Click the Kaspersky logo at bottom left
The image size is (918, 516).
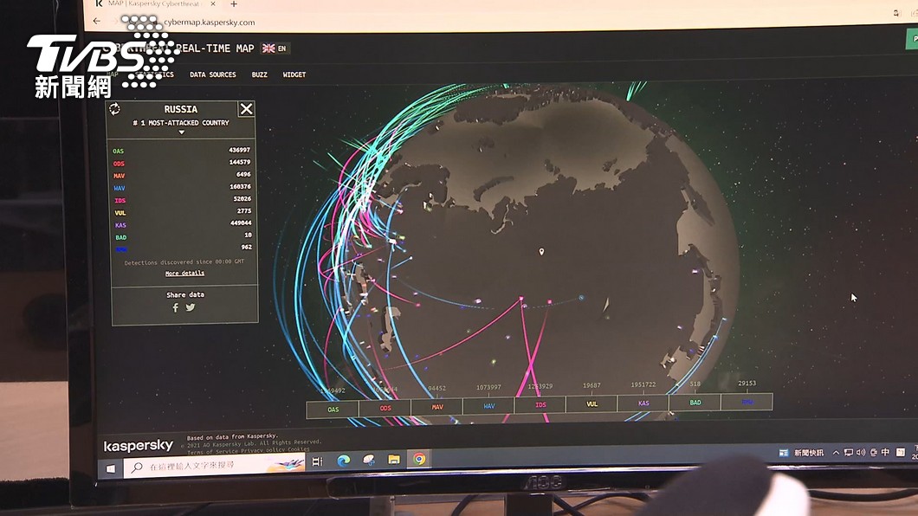tap(139, 446)
